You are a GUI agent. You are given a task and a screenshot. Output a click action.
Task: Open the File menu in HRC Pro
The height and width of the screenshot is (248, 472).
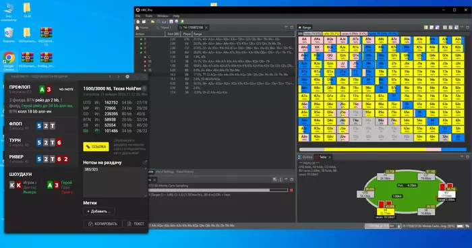click(138, 16)
